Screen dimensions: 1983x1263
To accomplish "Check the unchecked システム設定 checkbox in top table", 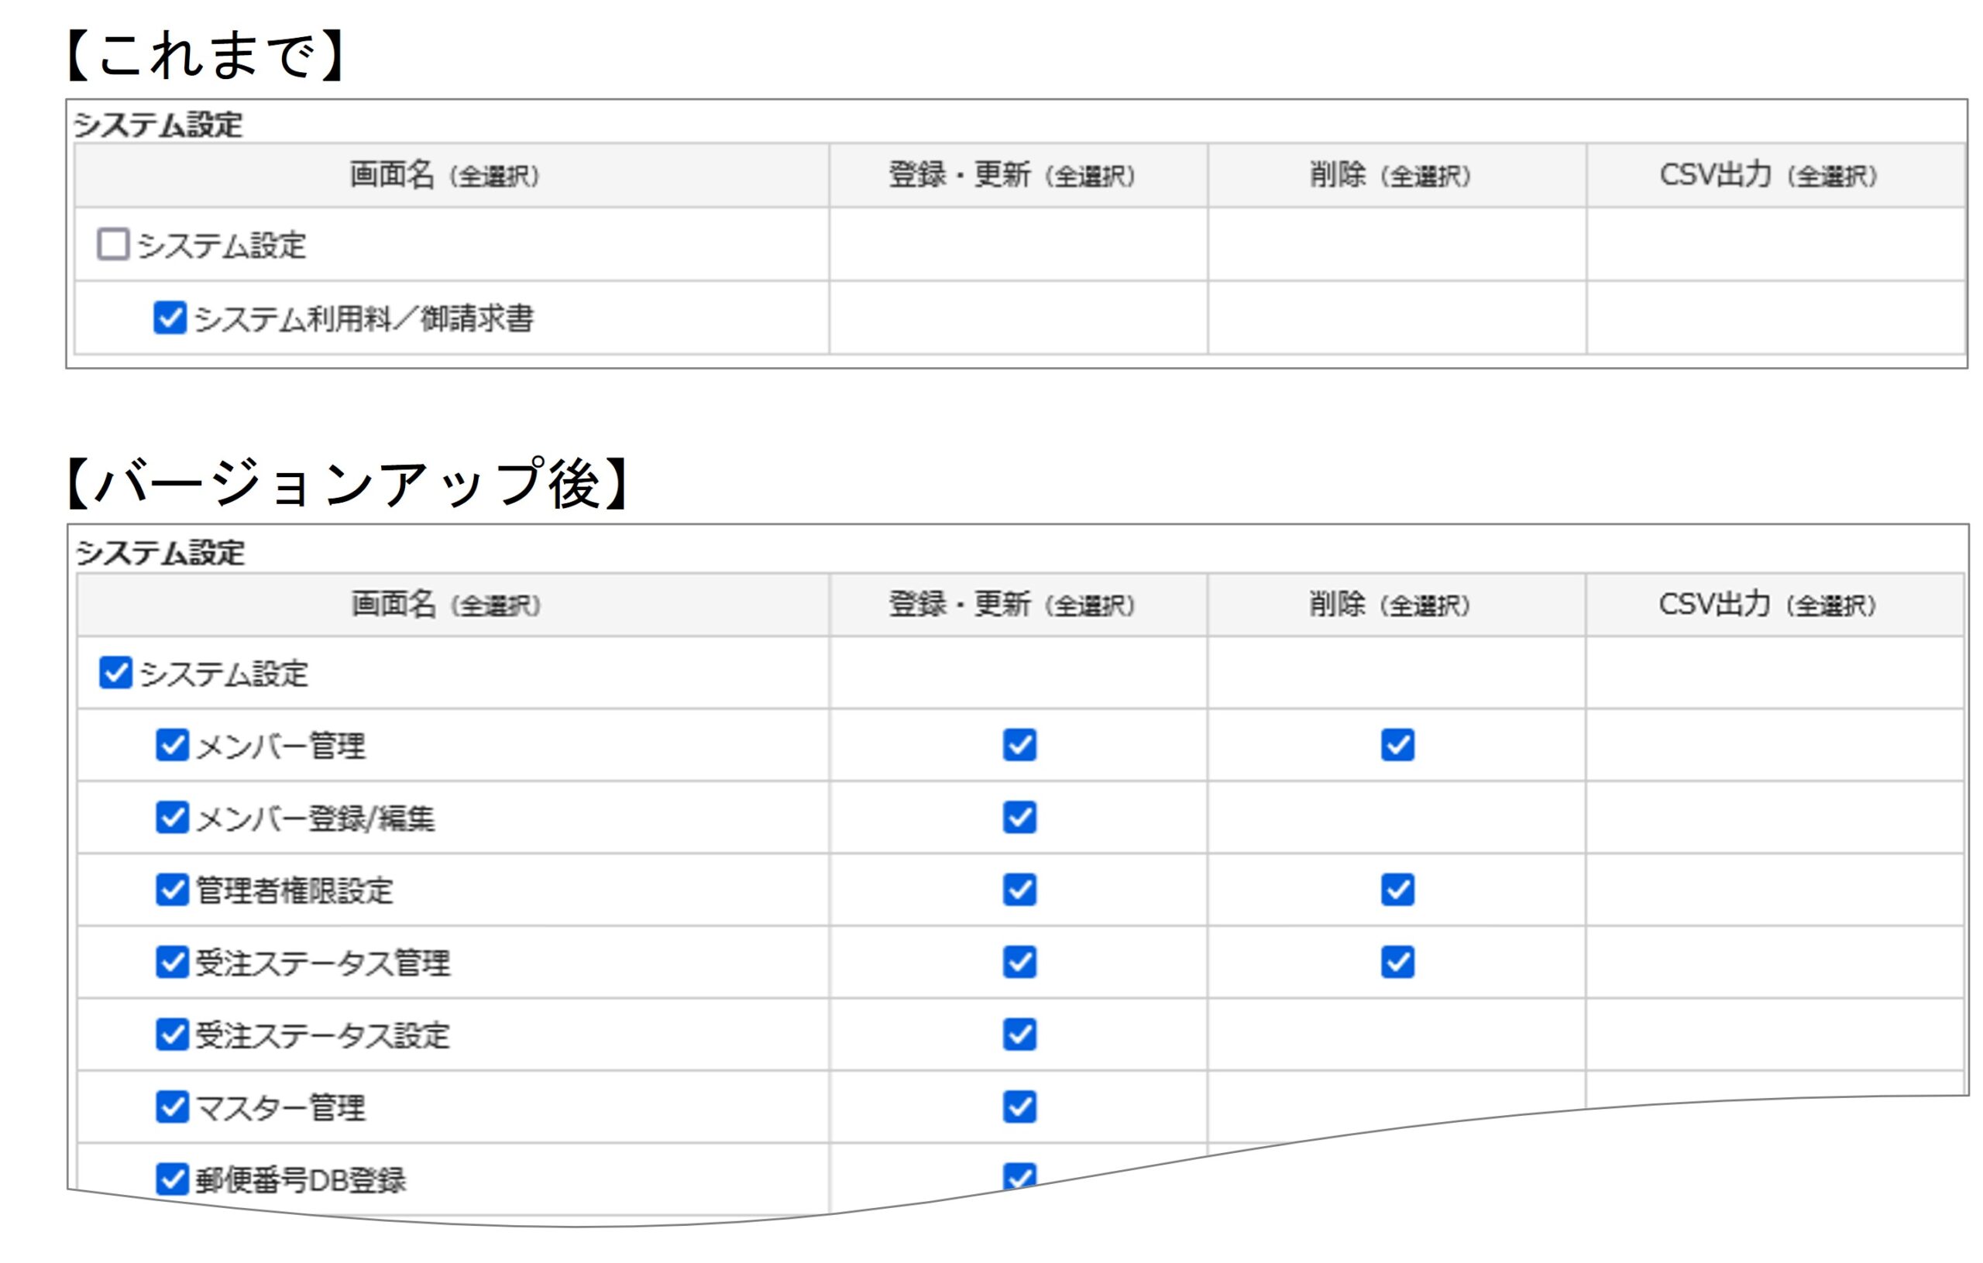I will (113, 245).
